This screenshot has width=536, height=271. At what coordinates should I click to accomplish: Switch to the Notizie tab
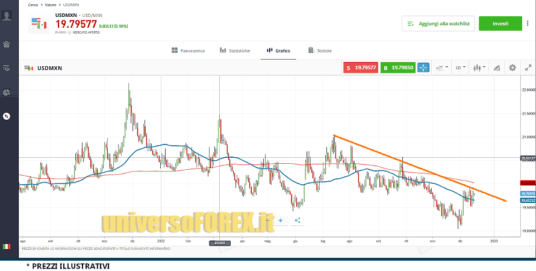(x=320, y=51)
